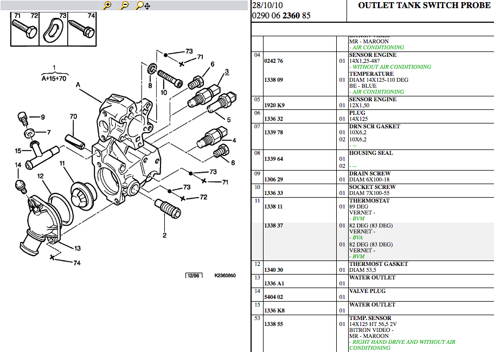The width and height of the screenshot is (494, 352).
Task: Click part number 5404 02 VALVE PLUG
Action: (273, 297)
